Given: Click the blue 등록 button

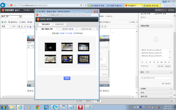Looking at the screenshot, I should point(67,78).
